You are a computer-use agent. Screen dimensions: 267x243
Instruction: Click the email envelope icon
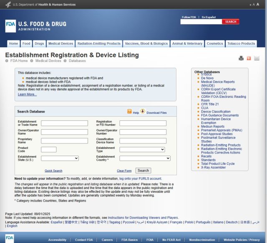coord(257,58)
